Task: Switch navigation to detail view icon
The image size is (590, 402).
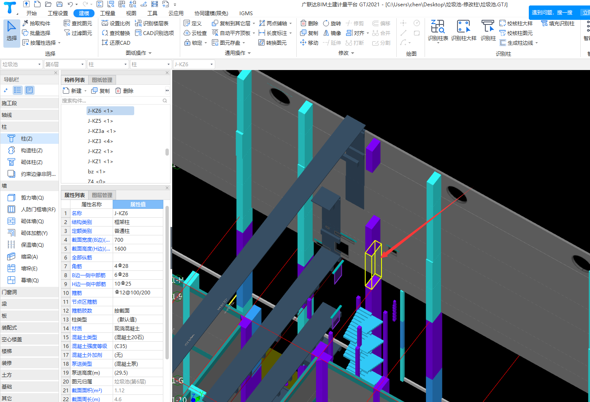Action: click(29, 90)
